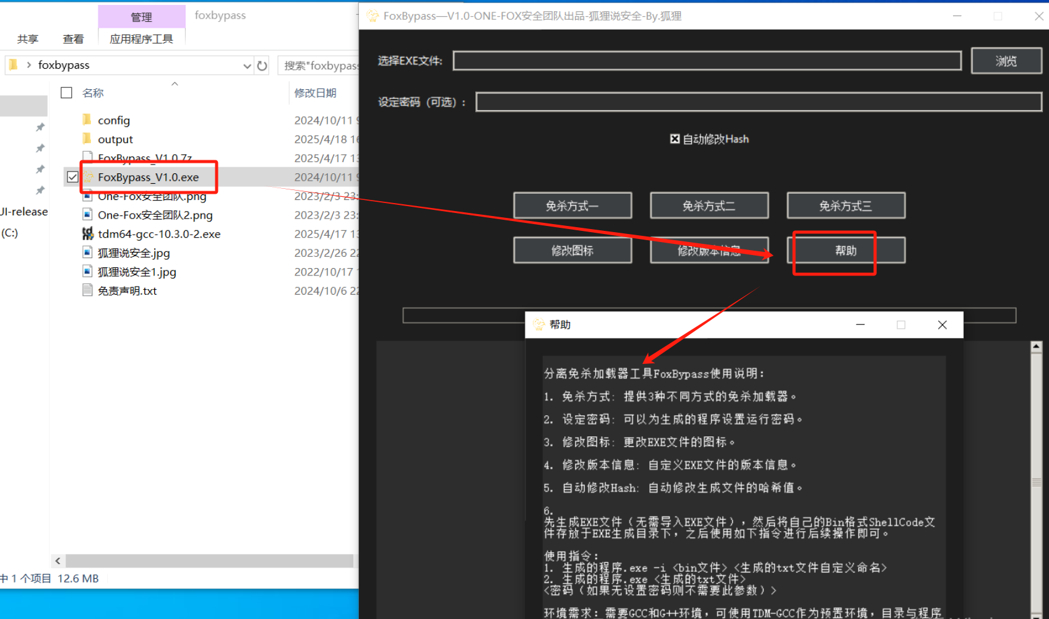Click the 修改日期 column header
Screen dimensions: 1049x619
coord(316,93)
